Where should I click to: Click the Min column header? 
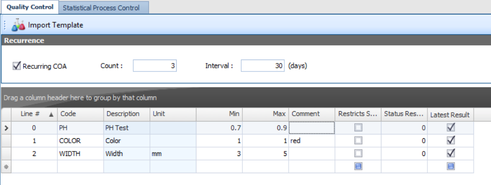tap(219, 114)
